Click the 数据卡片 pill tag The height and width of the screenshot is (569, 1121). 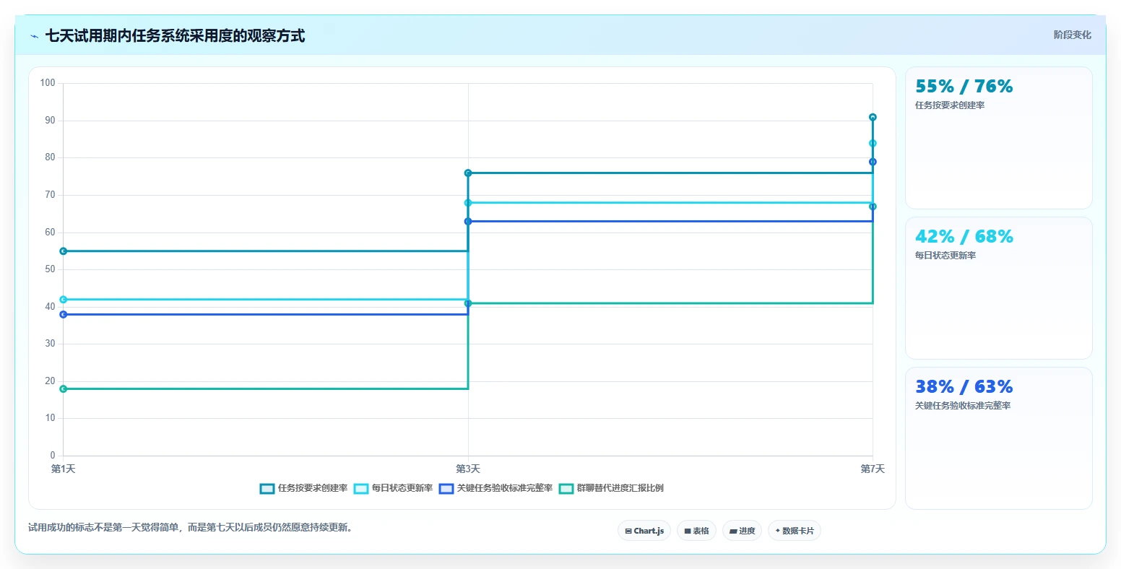(x=794, y=531)
